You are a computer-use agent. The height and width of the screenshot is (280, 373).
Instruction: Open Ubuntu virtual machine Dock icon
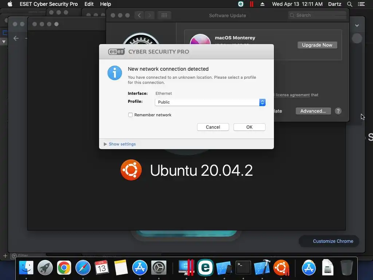click(281, 268)
